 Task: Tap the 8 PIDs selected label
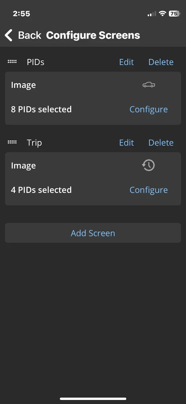pos(41,109)
